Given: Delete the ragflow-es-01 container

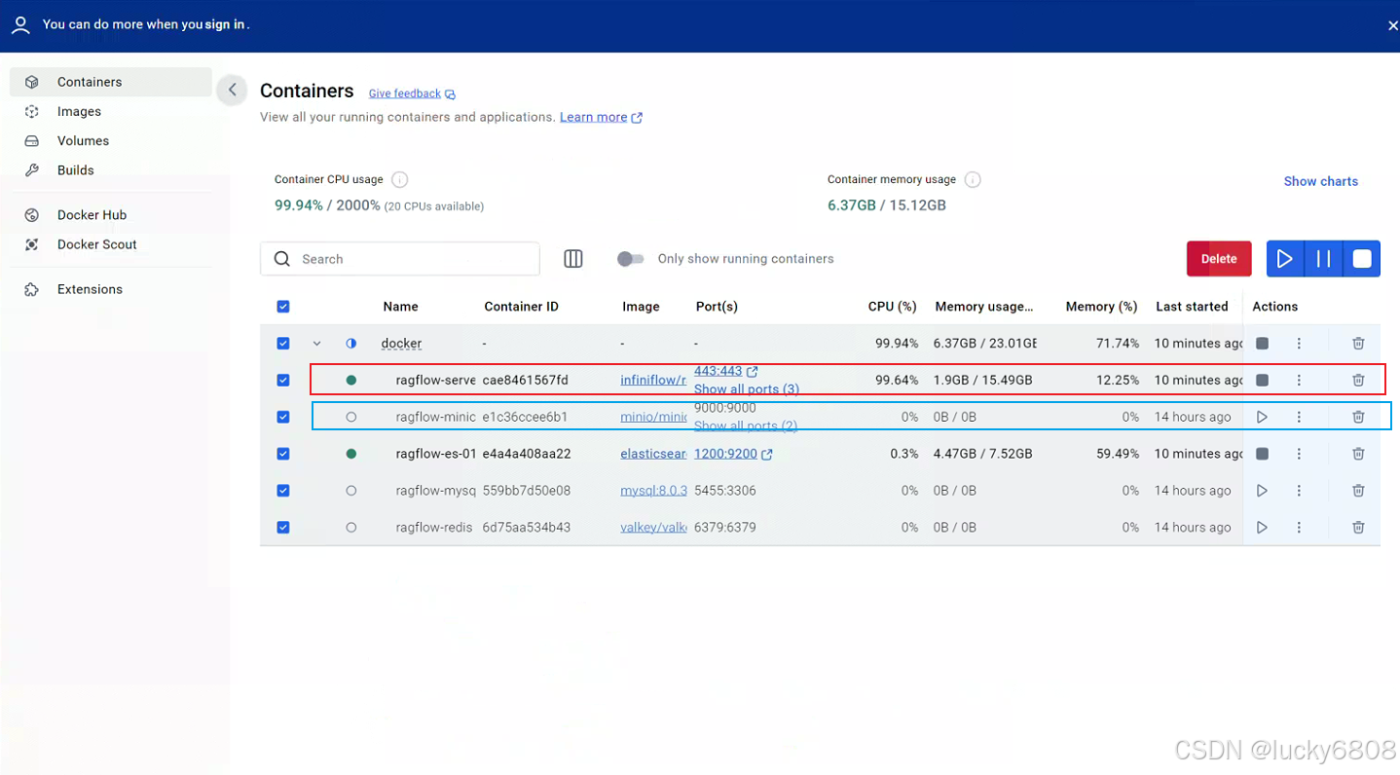Looking at the screenshot, I should (1358, 454).
